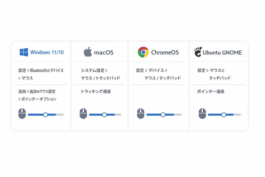Click the トラッキング速度 label
This screenshot has height=177, width=265.
96,91
